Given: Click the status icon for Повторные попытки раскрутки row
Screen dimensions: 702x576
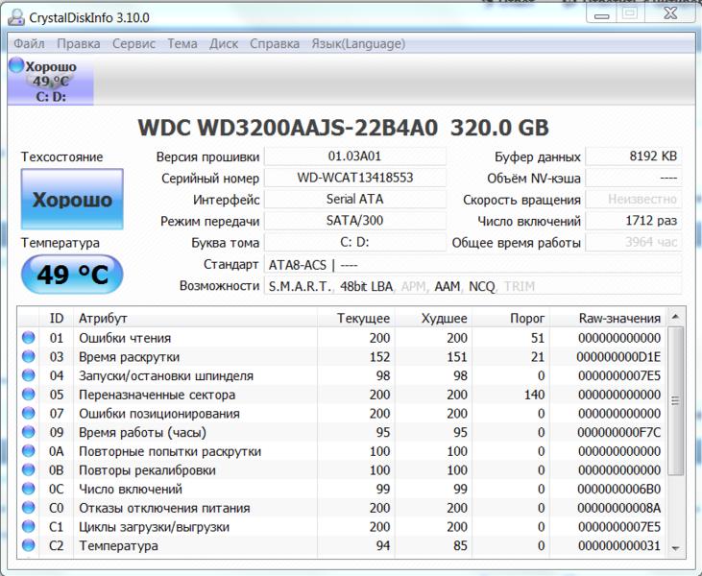Looking at the screenshot, I should (x=28, y=450).
